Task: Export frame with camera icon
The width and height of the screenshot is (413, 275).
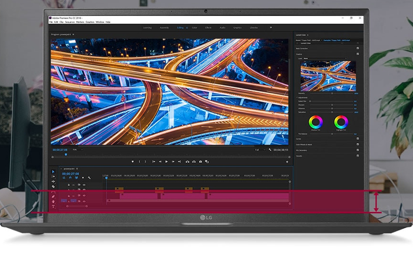Action: click(x=200, y=162)
